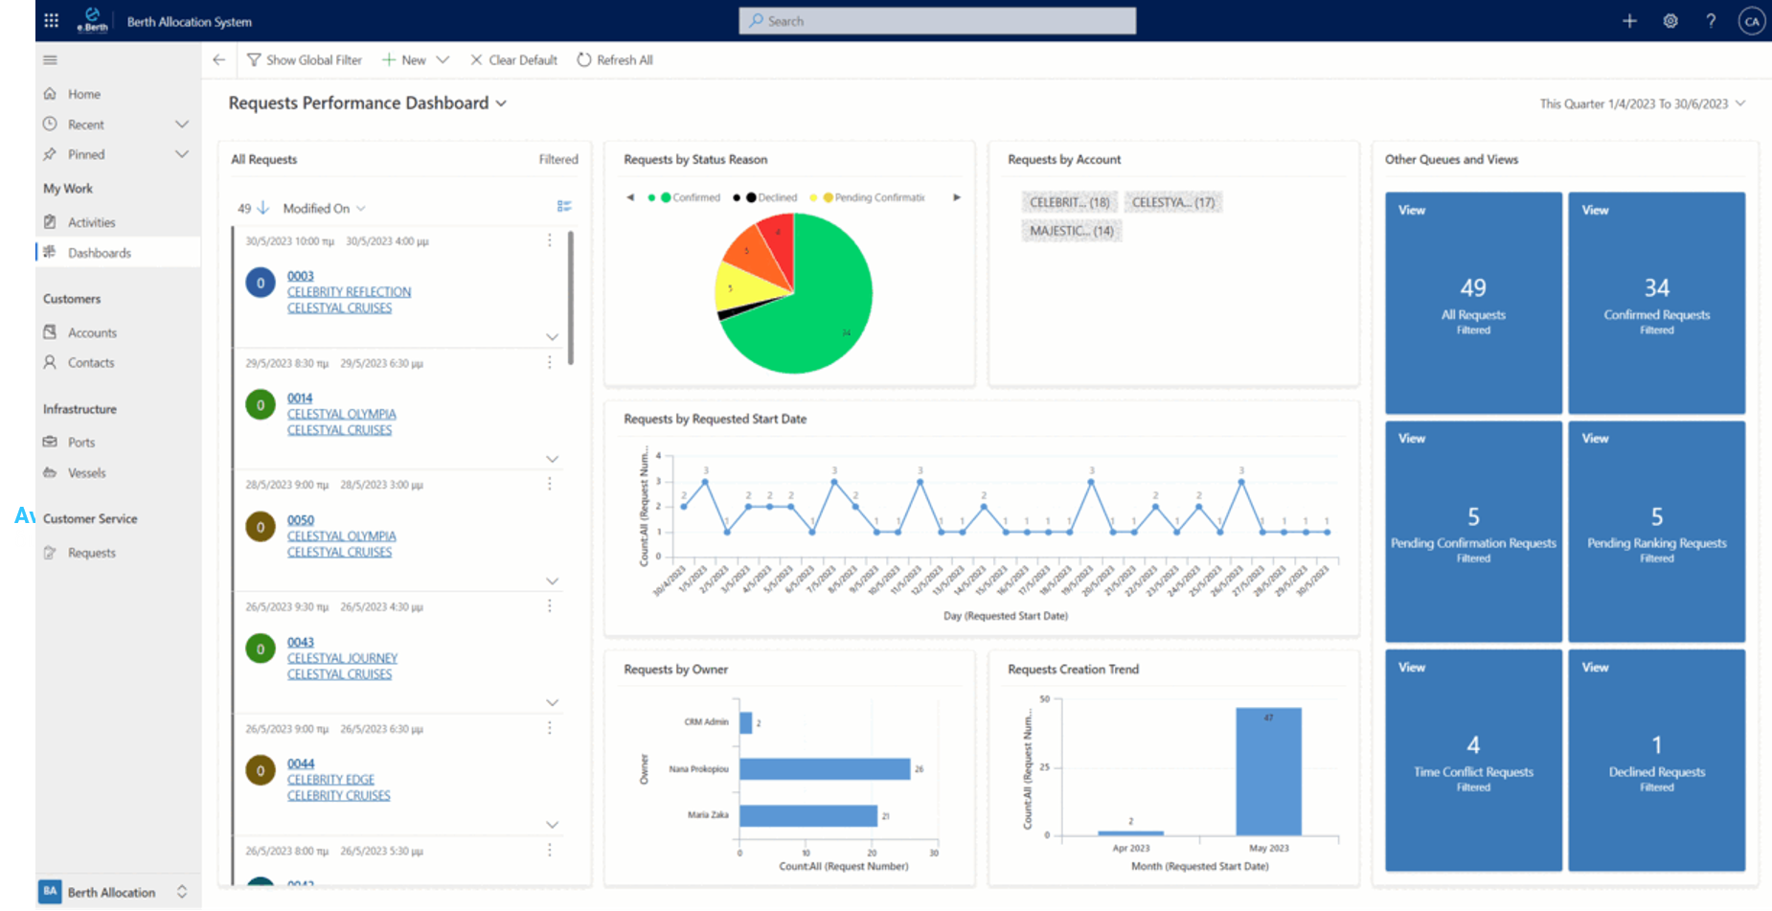Click the MAJESTIC... (14) account tag
This screenshot has height=911, width=1772.
point(1071,231)
